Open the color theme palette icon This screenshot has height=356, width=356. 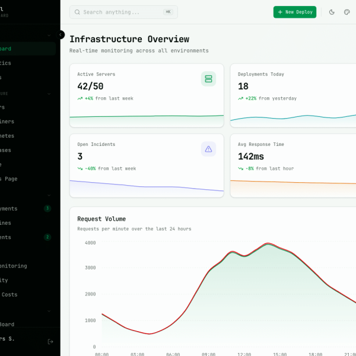point(347,12)
